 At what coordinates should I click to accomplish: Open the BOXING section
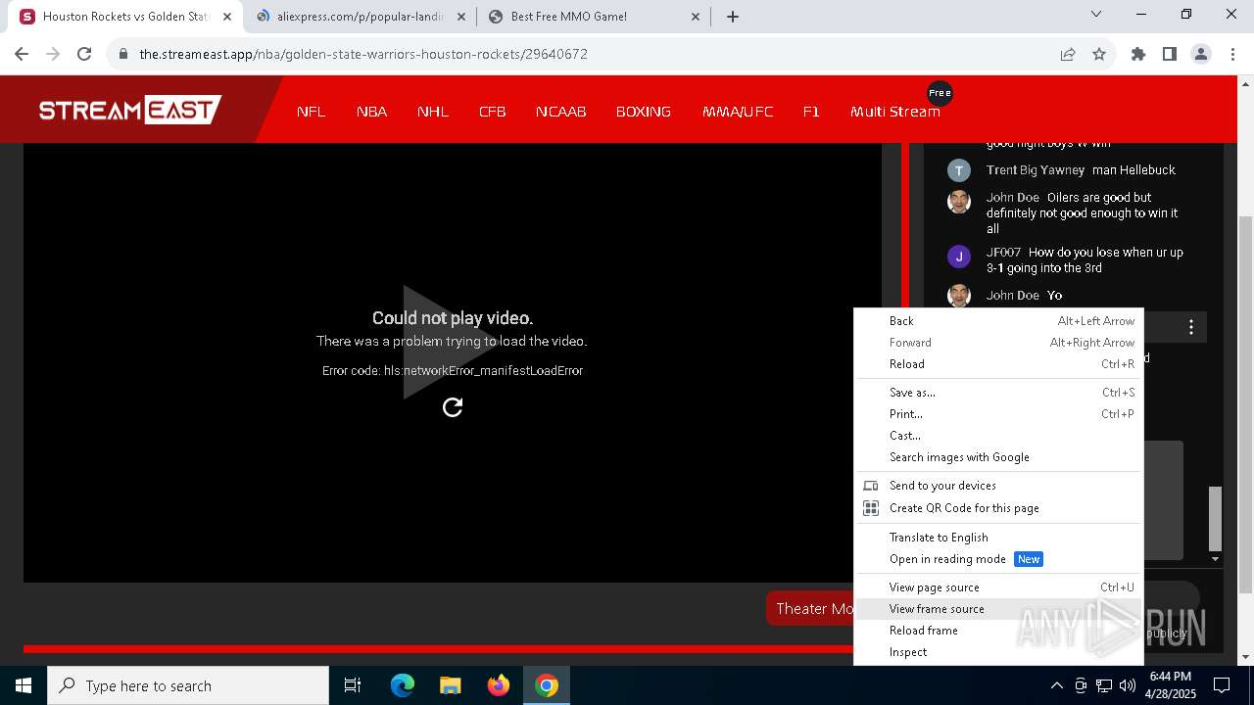coord(643,112)
